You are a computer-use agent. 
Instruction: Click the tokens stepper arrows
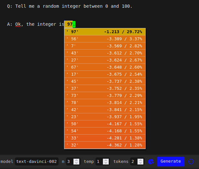141,162
